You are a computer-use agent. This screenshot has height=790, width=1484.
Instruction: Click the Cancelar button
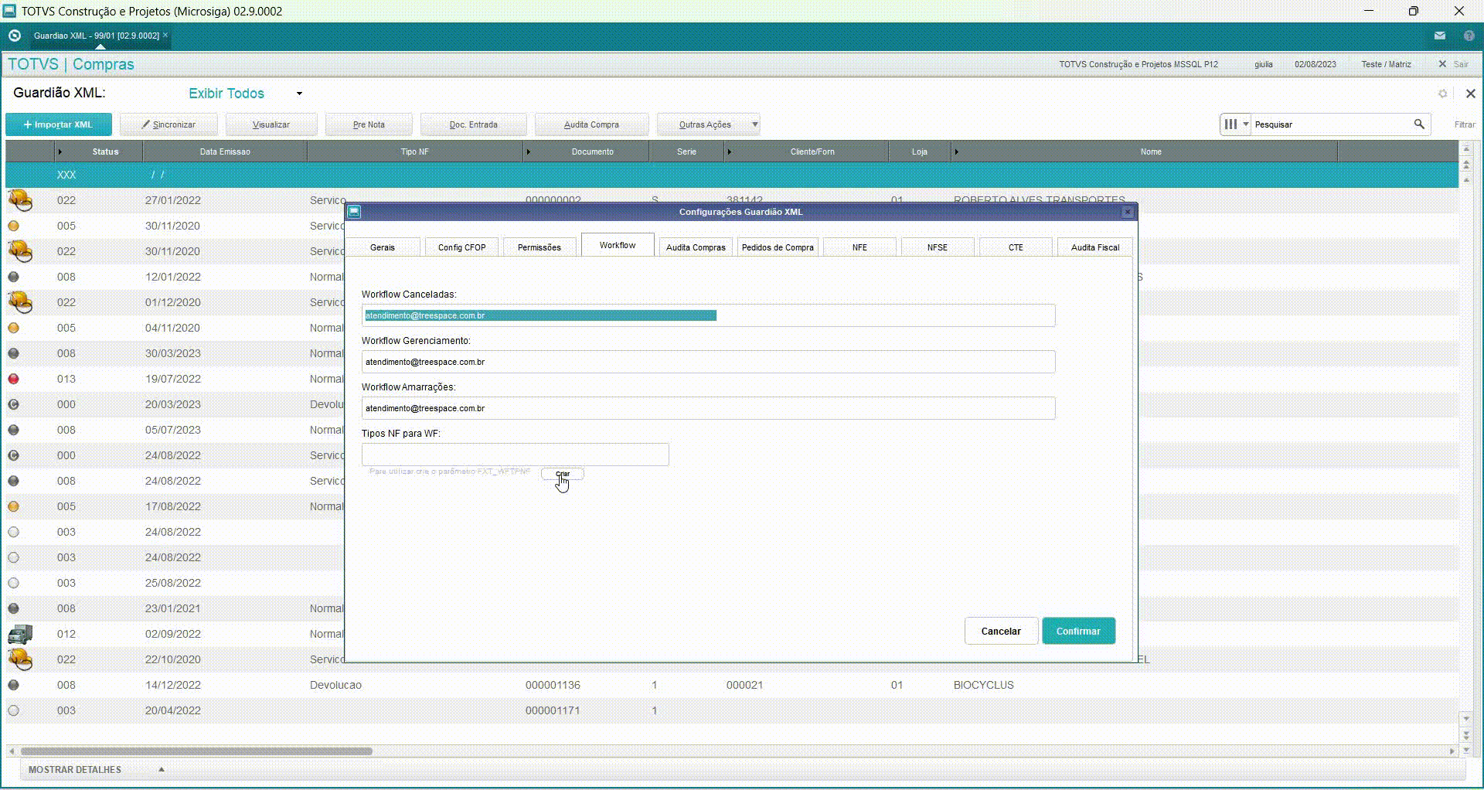1000,631
